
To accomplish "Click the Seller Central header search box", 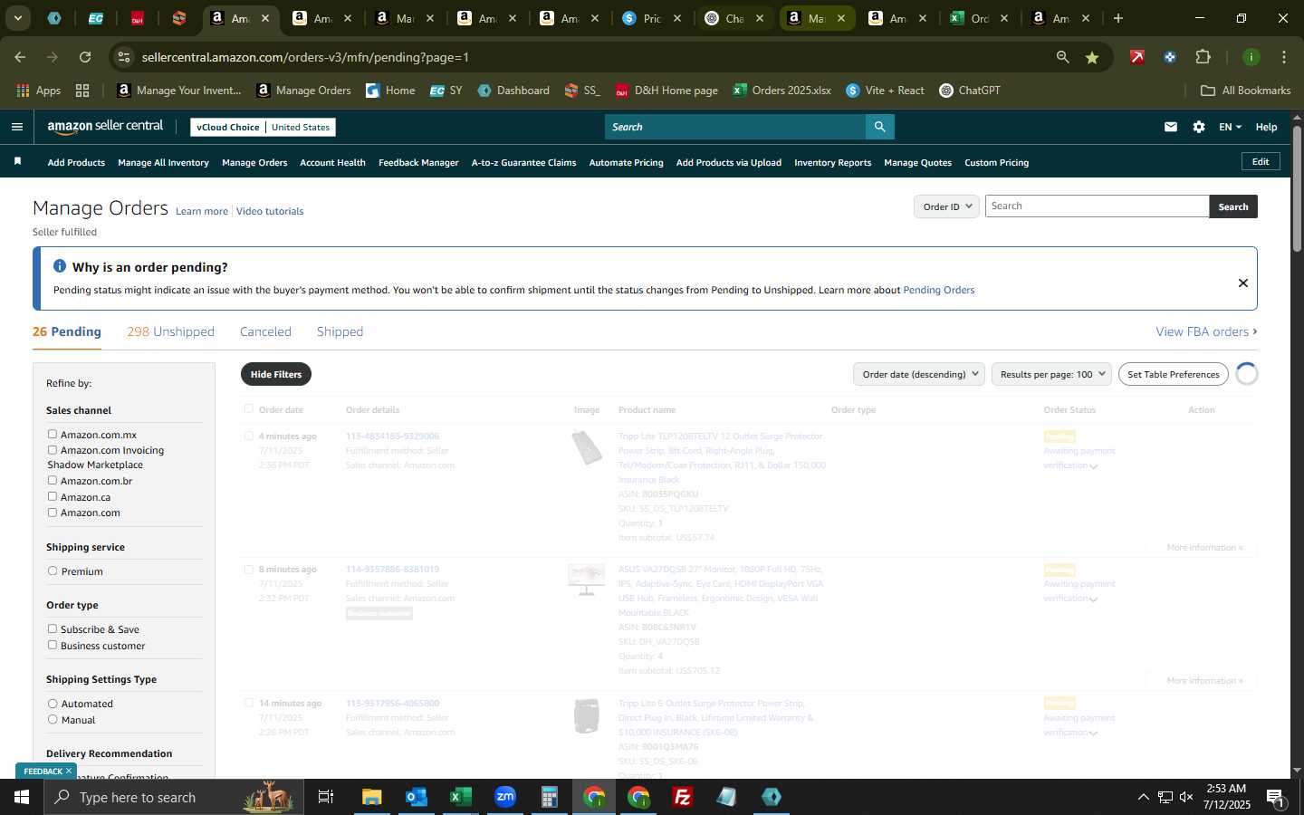I will [x=734, y=127].
